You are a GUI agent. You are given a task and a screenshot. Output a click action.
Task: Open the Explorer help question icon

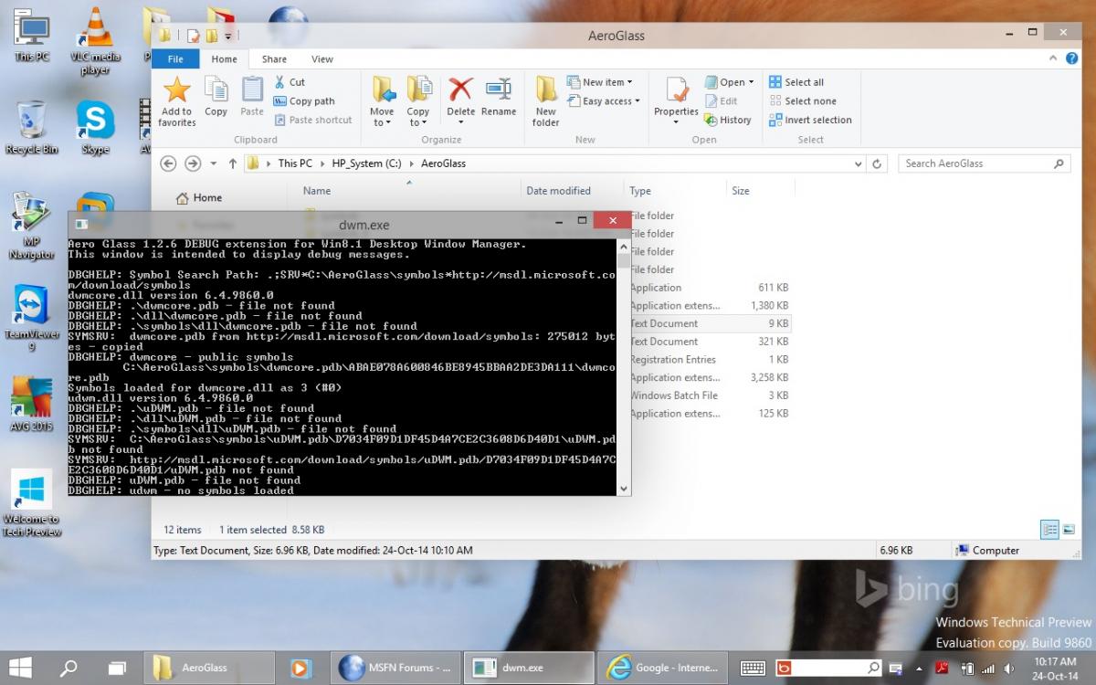point(1072,58)
